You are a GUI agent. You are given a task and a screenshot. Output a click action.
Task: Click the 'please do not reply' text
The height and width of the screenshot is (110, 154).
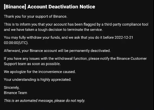tap(70, 101)
